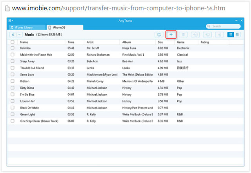Minimize the AnyTrans window
Viewport: 251px width, 173px height.
point(236,20)
